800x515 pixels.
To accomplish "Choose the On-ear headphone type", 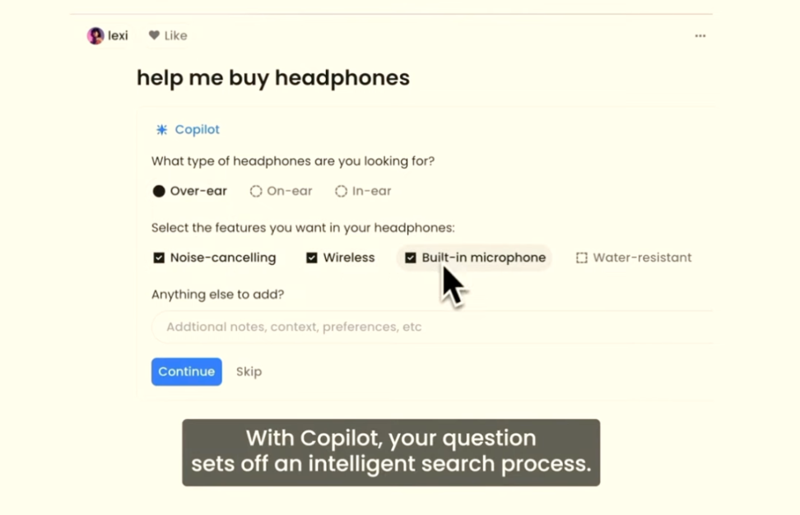I will [281, 191].
